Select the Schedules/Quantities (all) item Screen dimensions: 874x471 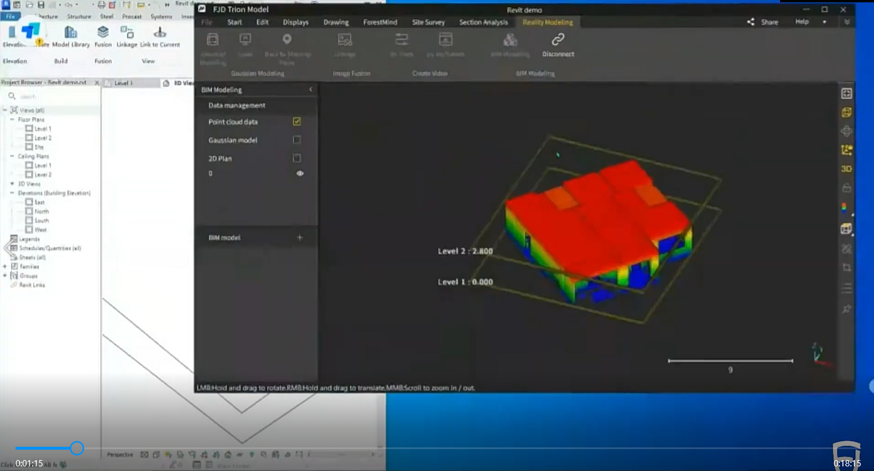pyautogui.click(x=50, y=248)
